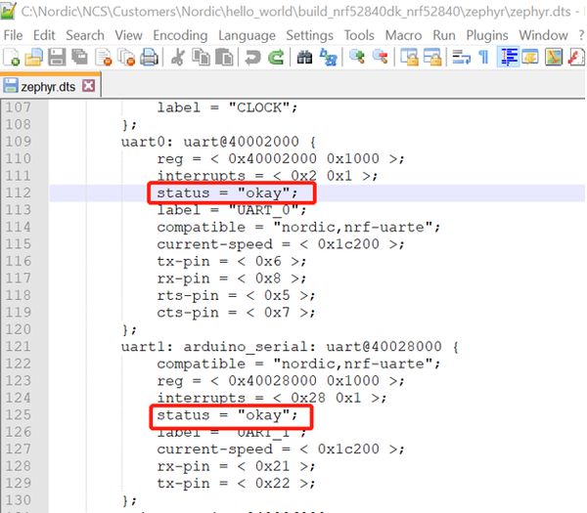Click line uart1: arduino_serial: uart@40028000 {
Image resolution: width=587 pixels, height=513 pixels.
point(290,347)
